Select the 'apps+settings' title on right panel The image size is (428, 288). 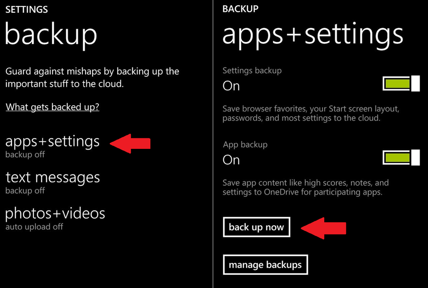pos(313,35)
